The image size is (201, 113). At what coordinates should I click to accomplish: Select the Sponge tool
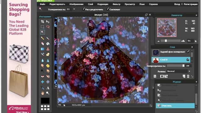click(48, 66)
